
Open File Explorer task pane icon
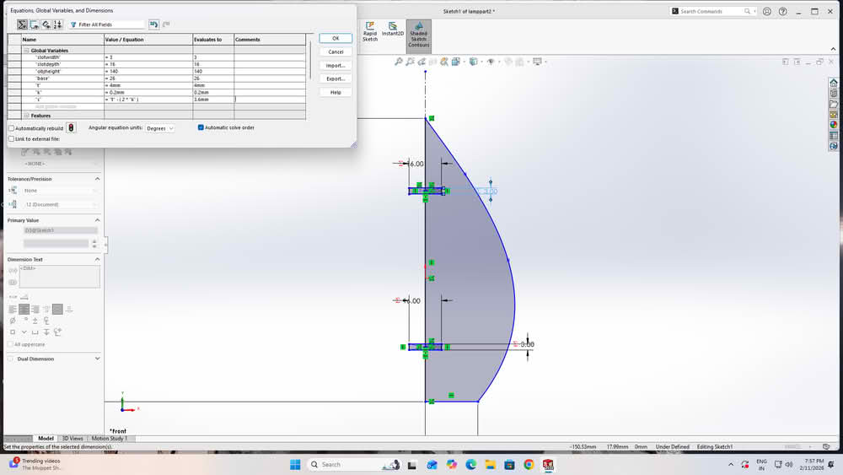(x=834, y=104)
